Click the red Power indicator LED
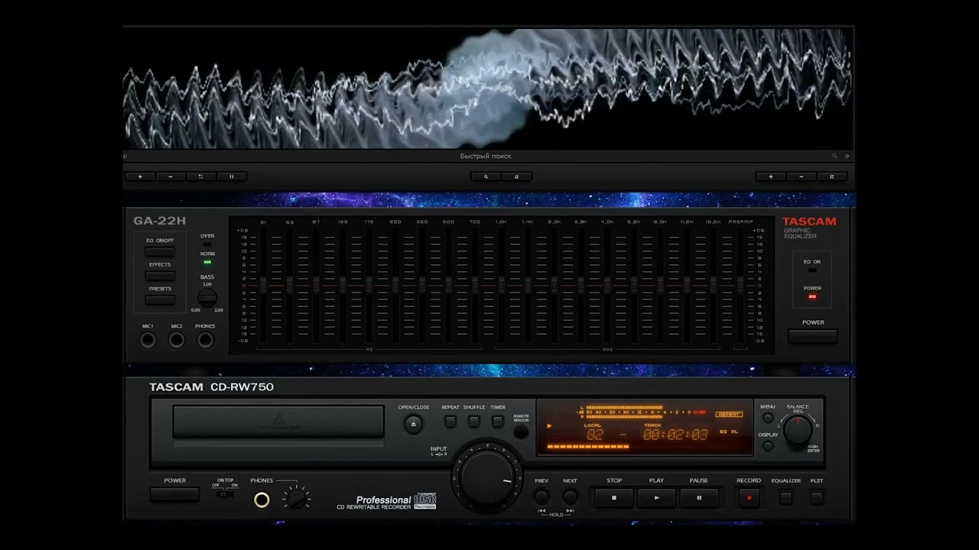 [812, 296]
